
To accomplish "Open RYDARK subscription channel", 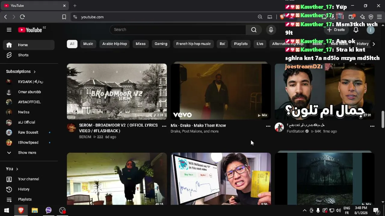I will pyautogui.click(x=29, y=82).
